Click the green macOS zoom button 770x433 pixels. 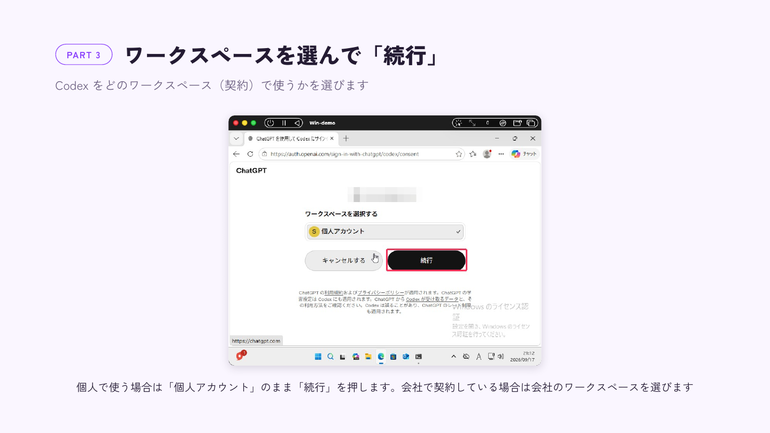pyautogui.click(x=253, y=123)
